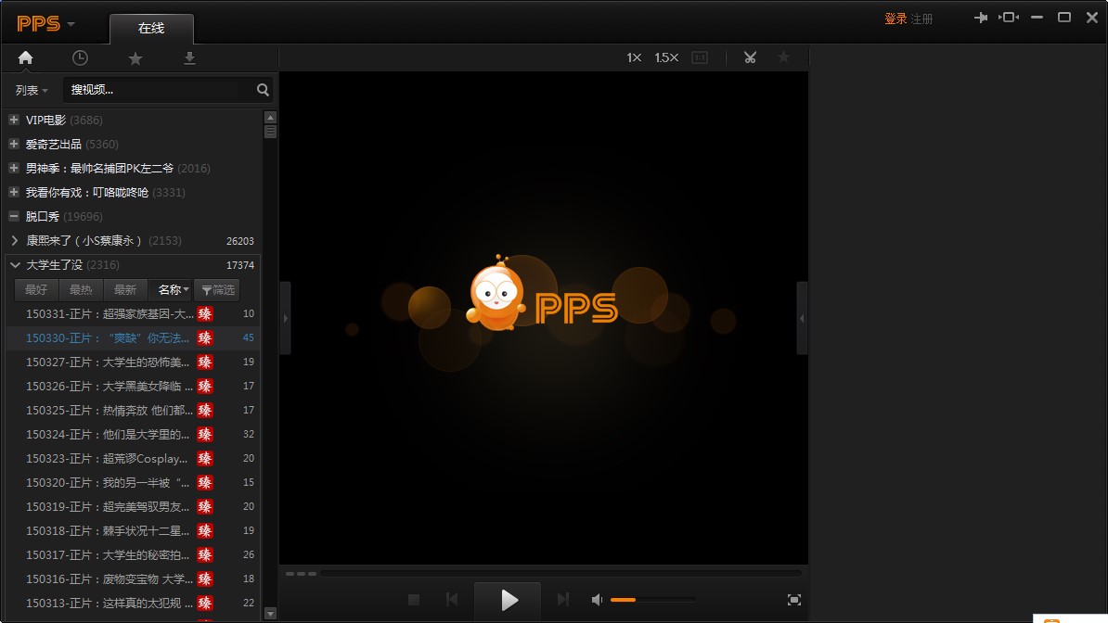1108x623 pixels.
Task: Open the history panel via clock icon
Action: click(x=80, y=57)
